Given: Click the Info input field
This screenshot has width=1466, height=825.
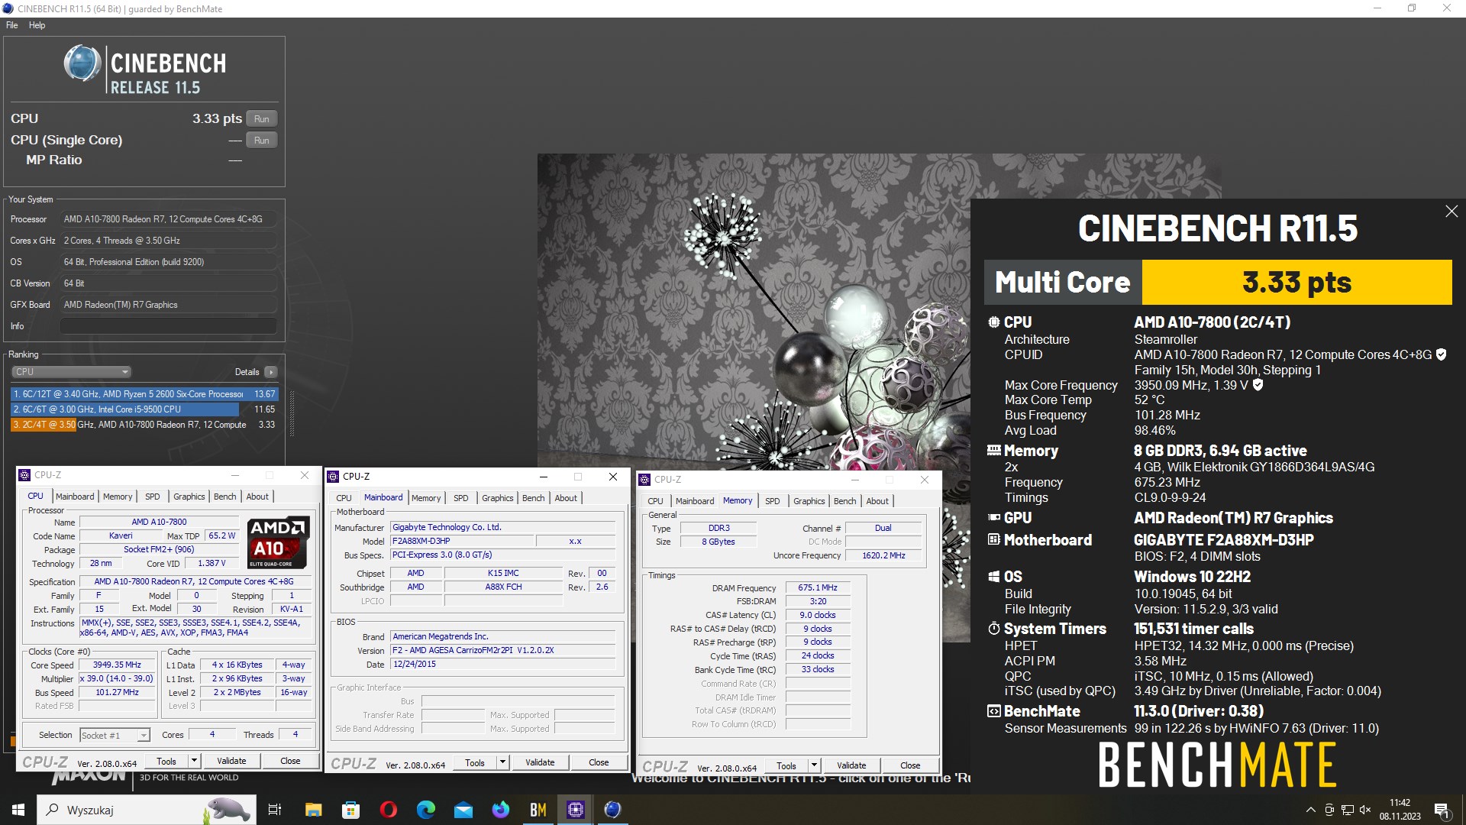Looking at the screenshot, I should pos(168,326).
